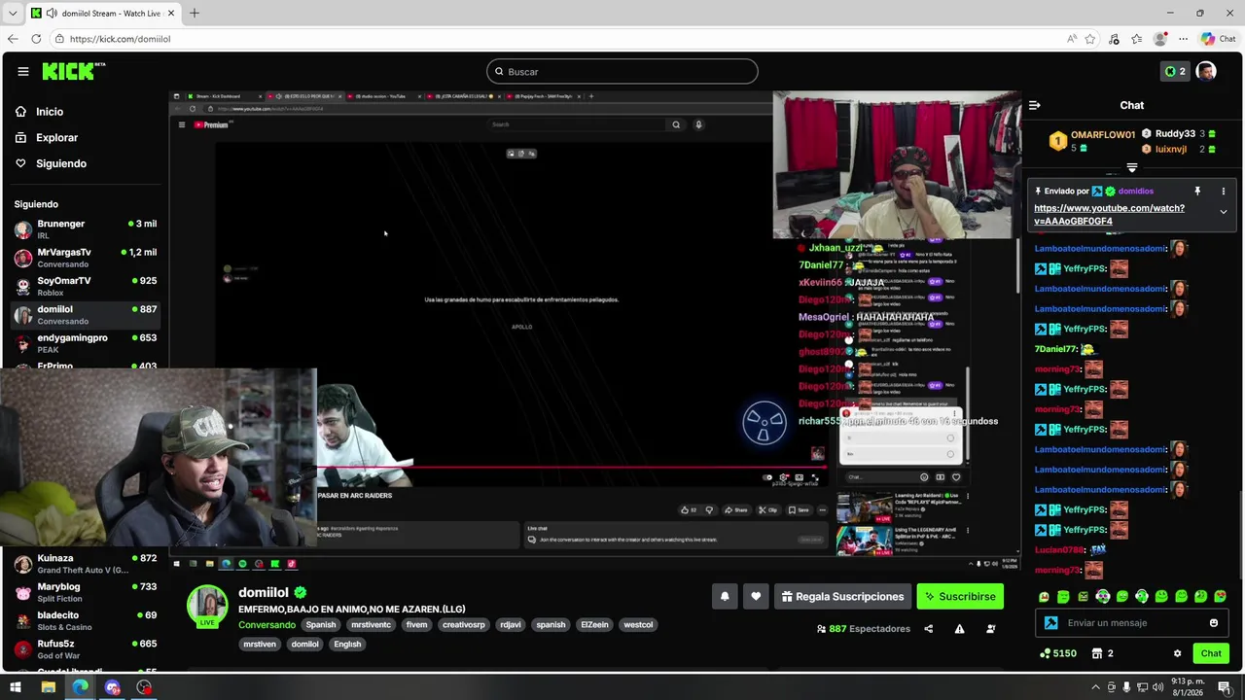Click the English tag
Image resolution: width=1245 pixels, height=700 pixels.
(347, 644)
